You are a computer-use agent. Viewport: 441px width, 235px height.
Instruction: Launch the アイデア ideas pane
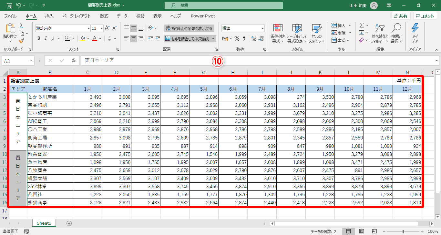tap(415, 33)
